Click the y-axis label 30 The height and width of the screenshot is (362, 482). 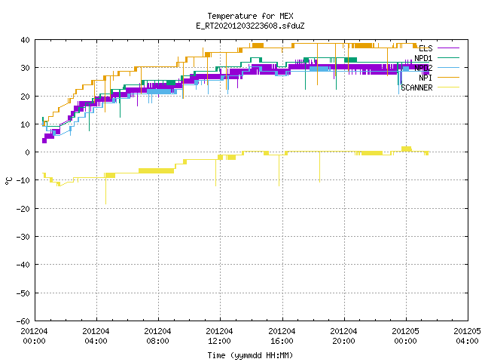25,68
